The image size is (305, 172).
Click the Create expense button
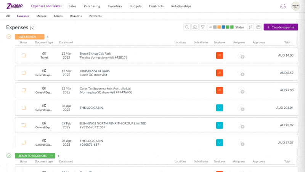point(281,27)
